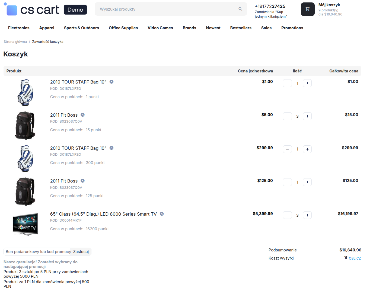
Task: Open the $299.99 TOUR STAFF Bag product link
Action: pyautogui.click(x=78, y=148)
